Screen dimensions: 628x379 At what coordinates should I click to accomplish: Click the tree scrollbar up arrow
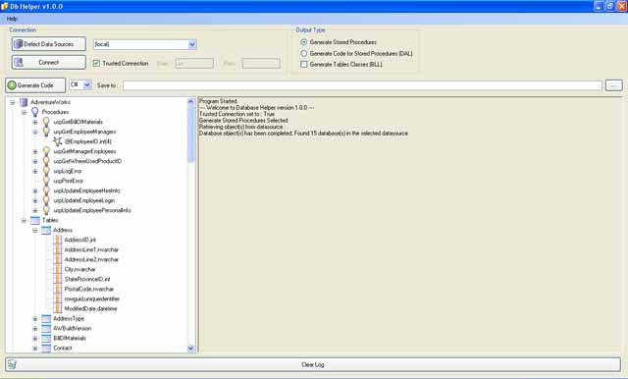coord(190,101)
